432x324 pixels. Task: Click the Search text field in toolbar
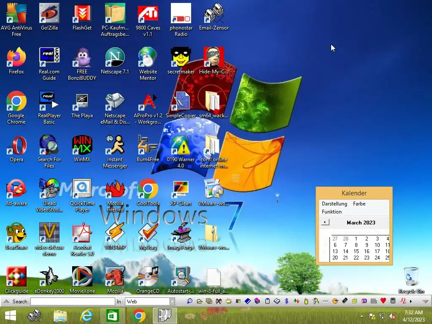(x=73, y=301)
